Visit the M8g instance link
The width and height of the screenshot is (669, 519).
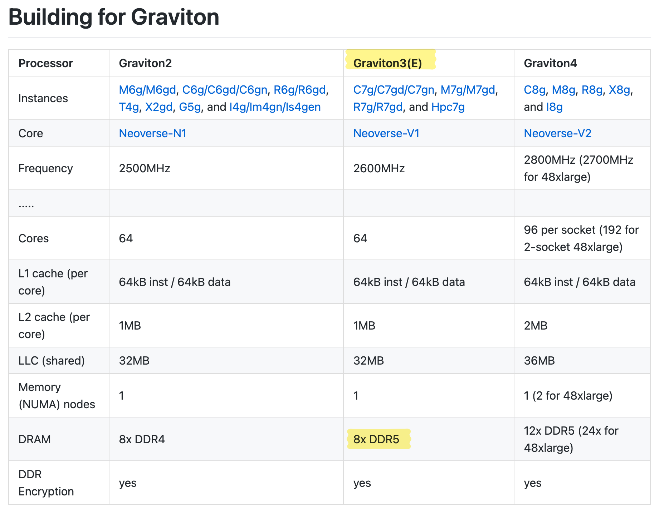point(564,90)
